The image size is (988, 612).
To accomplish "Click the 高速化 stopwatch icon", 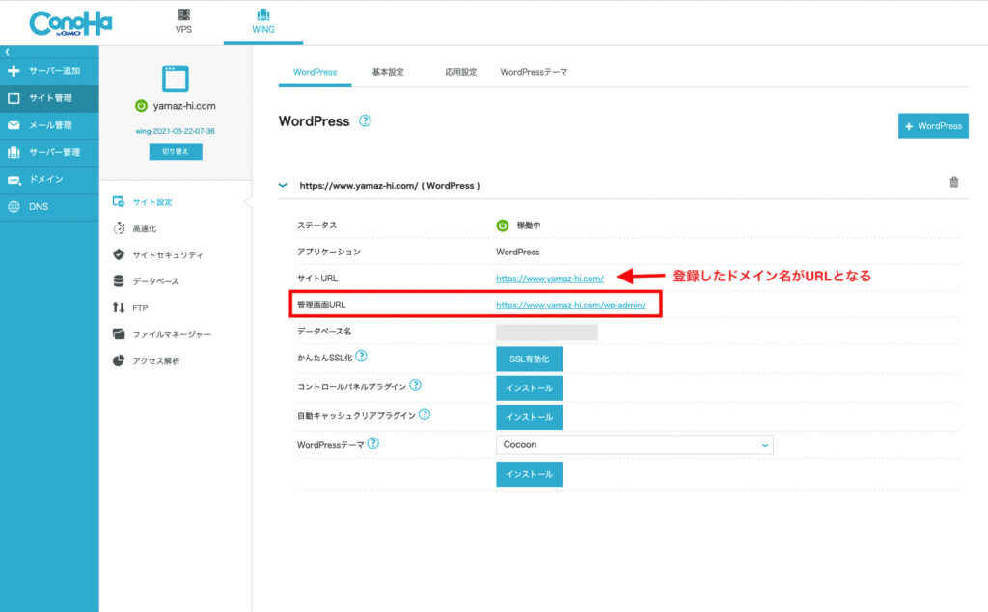I will click(x=119, y=227).
